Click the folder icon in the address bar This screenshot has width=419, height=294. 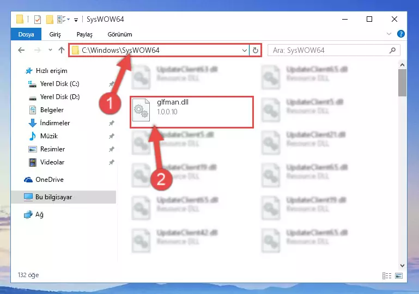pos(75,50)
